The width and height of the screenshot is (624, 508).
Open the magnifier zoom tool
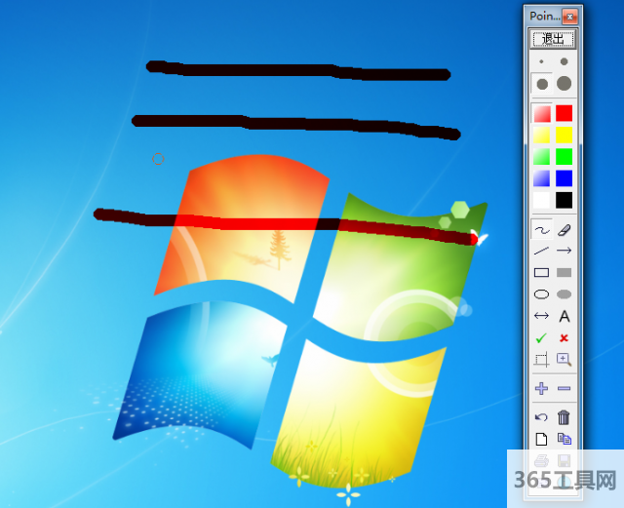[564, 359]
